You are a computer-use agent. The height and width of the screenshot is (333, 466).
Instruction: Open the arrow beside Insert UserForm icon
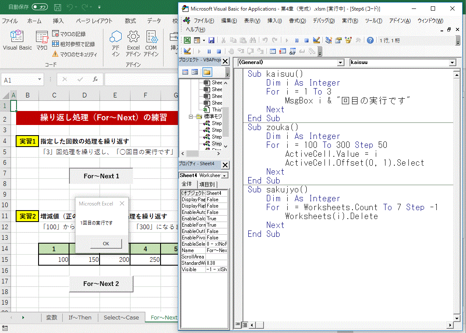click(x=204, y=40)
